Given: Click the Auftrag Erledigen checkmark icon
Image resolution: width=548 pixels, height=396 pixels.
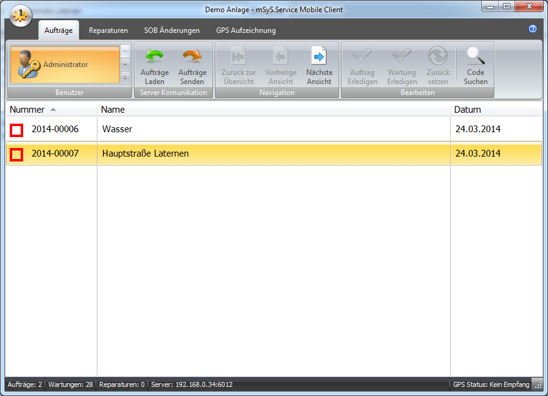Looking at the screenshot, I should click(362, 57).
